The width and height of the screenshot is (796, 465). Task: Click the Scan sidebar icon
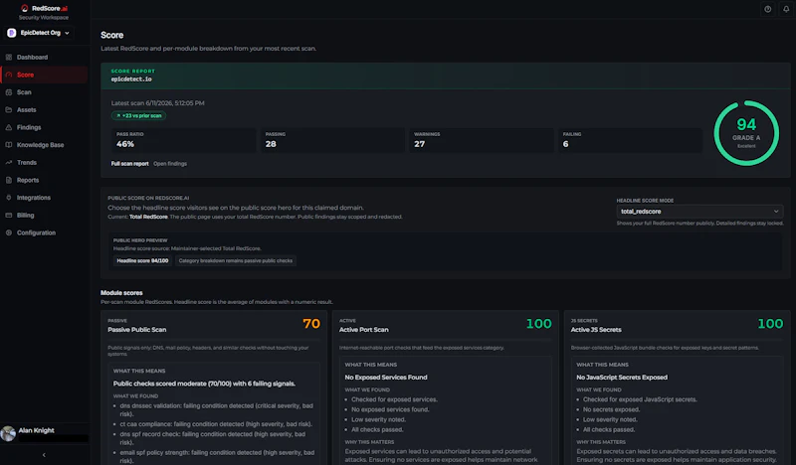[9, 92]
